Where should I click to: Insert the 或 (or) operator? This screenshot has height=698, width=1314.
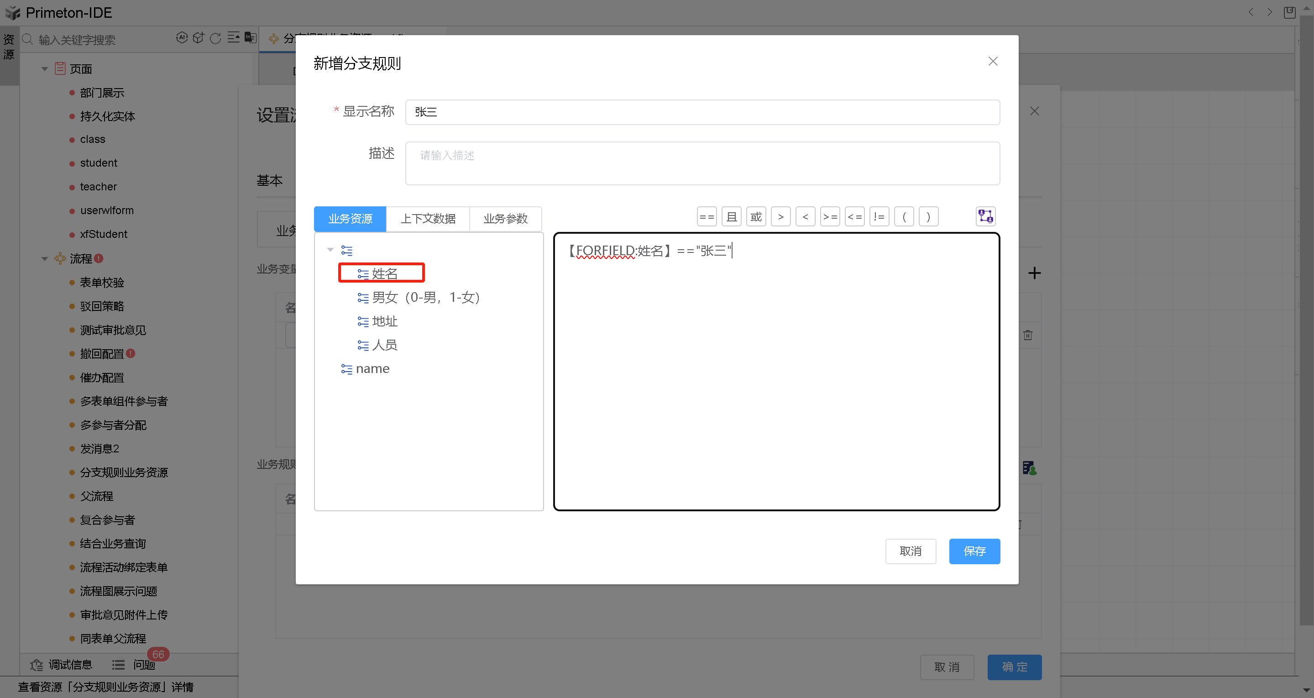pos(755,217)
